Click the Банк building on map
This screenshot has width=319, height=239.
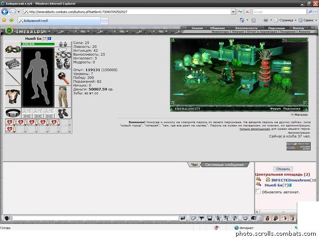[282, 66]
